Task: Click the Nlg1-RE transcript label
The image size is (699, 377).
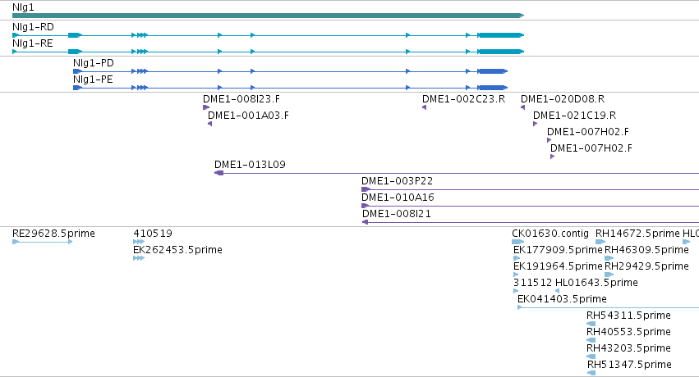Action: tap(33, 43)
